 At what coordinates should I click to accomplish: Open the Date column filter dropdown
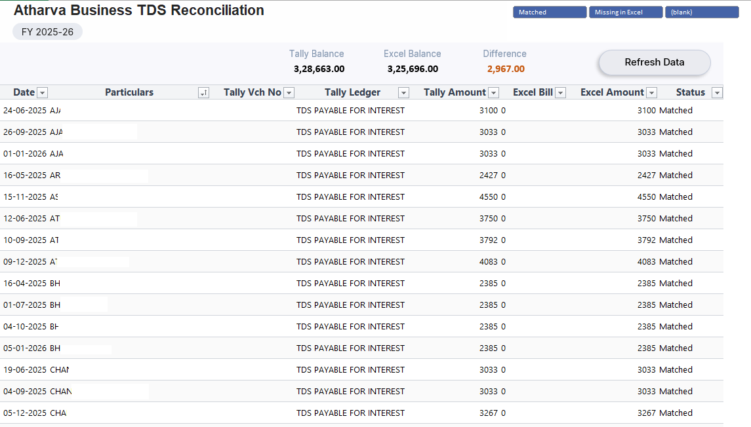click(42, 93)
